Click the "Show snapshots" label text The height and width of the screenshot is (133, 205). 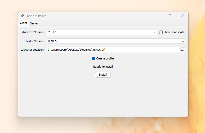pos(174,32)
